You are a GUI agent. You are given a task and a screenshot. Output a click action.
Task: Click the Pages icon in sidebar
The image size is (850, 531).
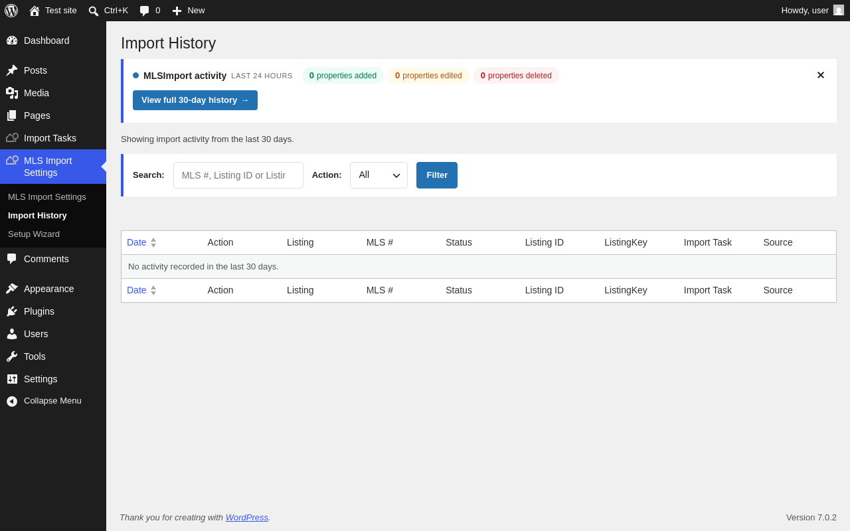(12, 115)
